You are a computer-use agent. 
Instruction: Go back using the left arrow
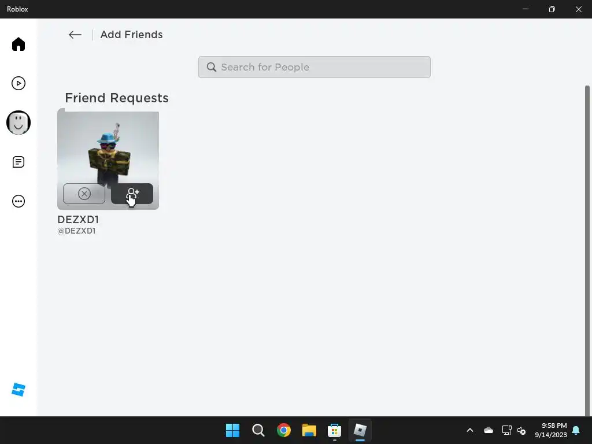(75, 35)
